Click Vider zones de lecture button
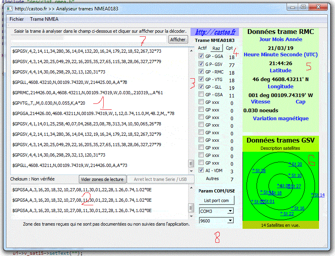 pos(102,179)
